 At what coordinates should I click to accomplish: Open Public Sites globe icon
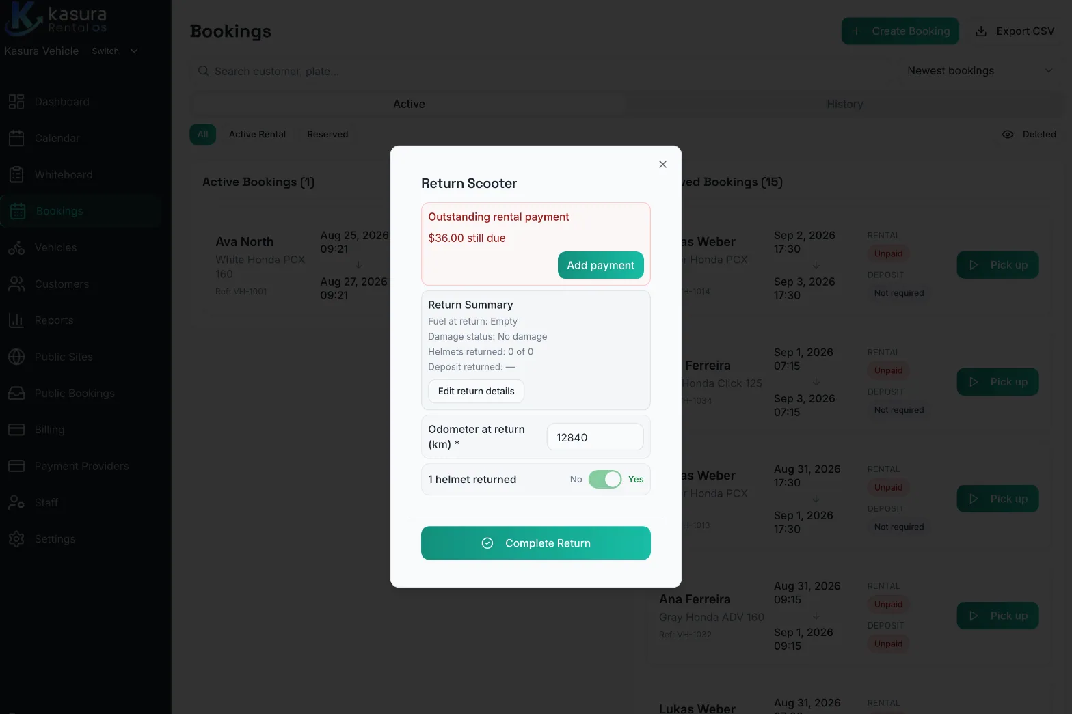click(16, 357)
